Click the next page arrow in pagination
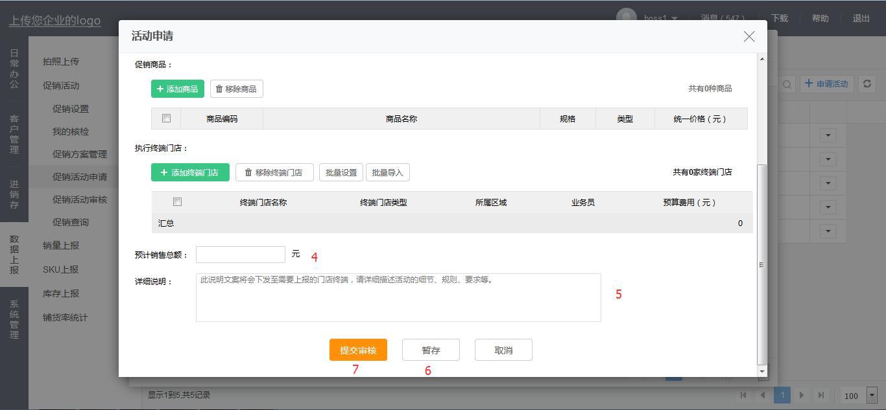The height and width of the screenshot is (410, 886). click(x=802, y=395)
